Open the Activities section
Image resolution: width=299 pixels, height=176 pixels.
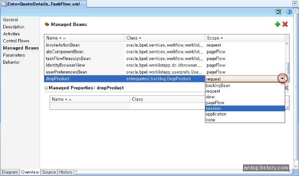pyautogui.click(x=11, y=34)
